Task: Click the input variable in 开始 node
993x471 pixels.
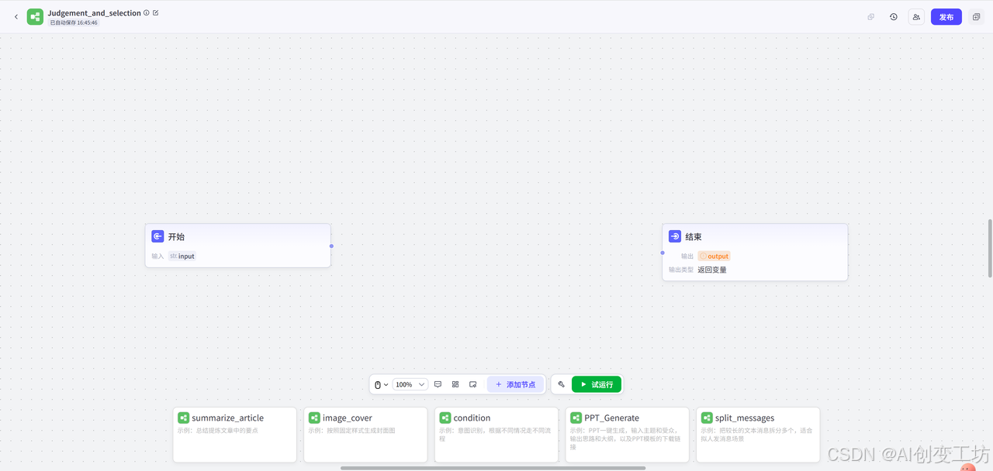Action: (182, 256)
